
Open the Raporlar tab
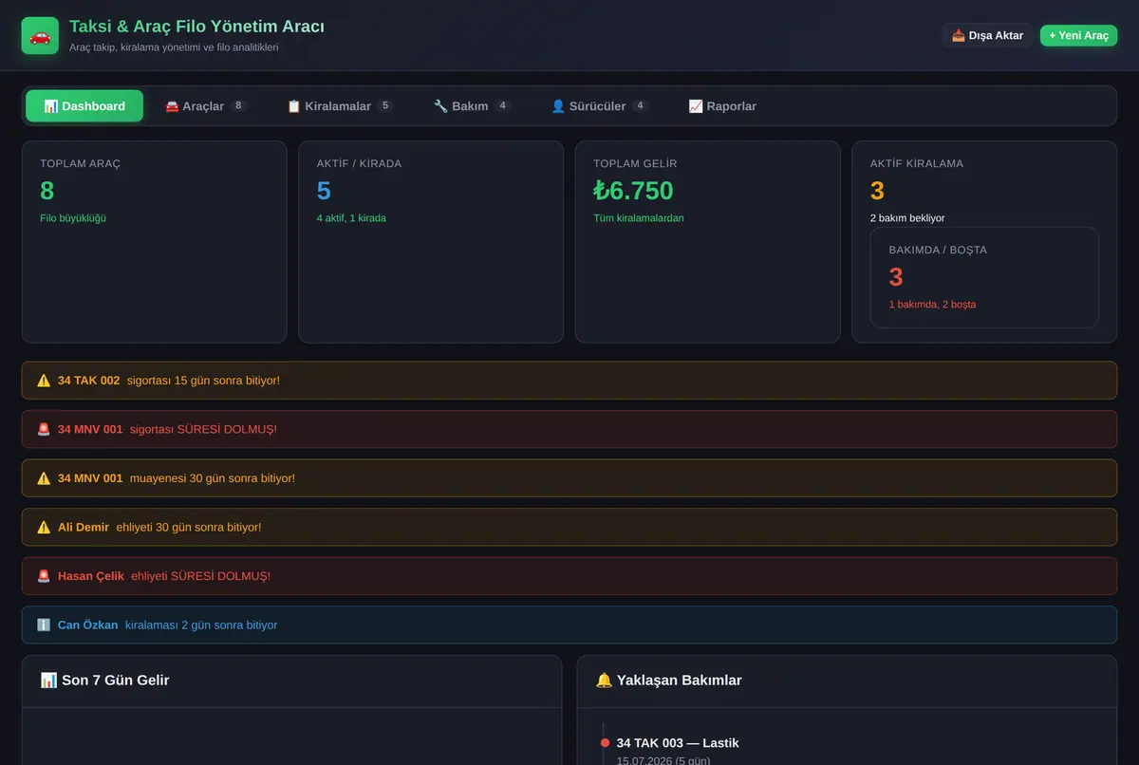(x=722, y=106)
